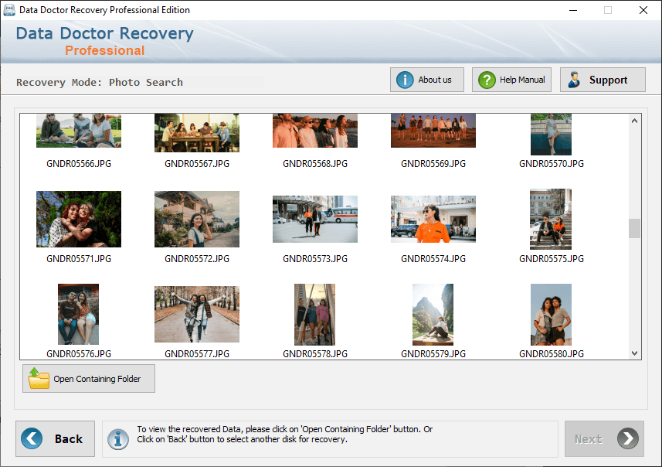Click the file name GNDR05576.JPG

(x=79, y=354)
